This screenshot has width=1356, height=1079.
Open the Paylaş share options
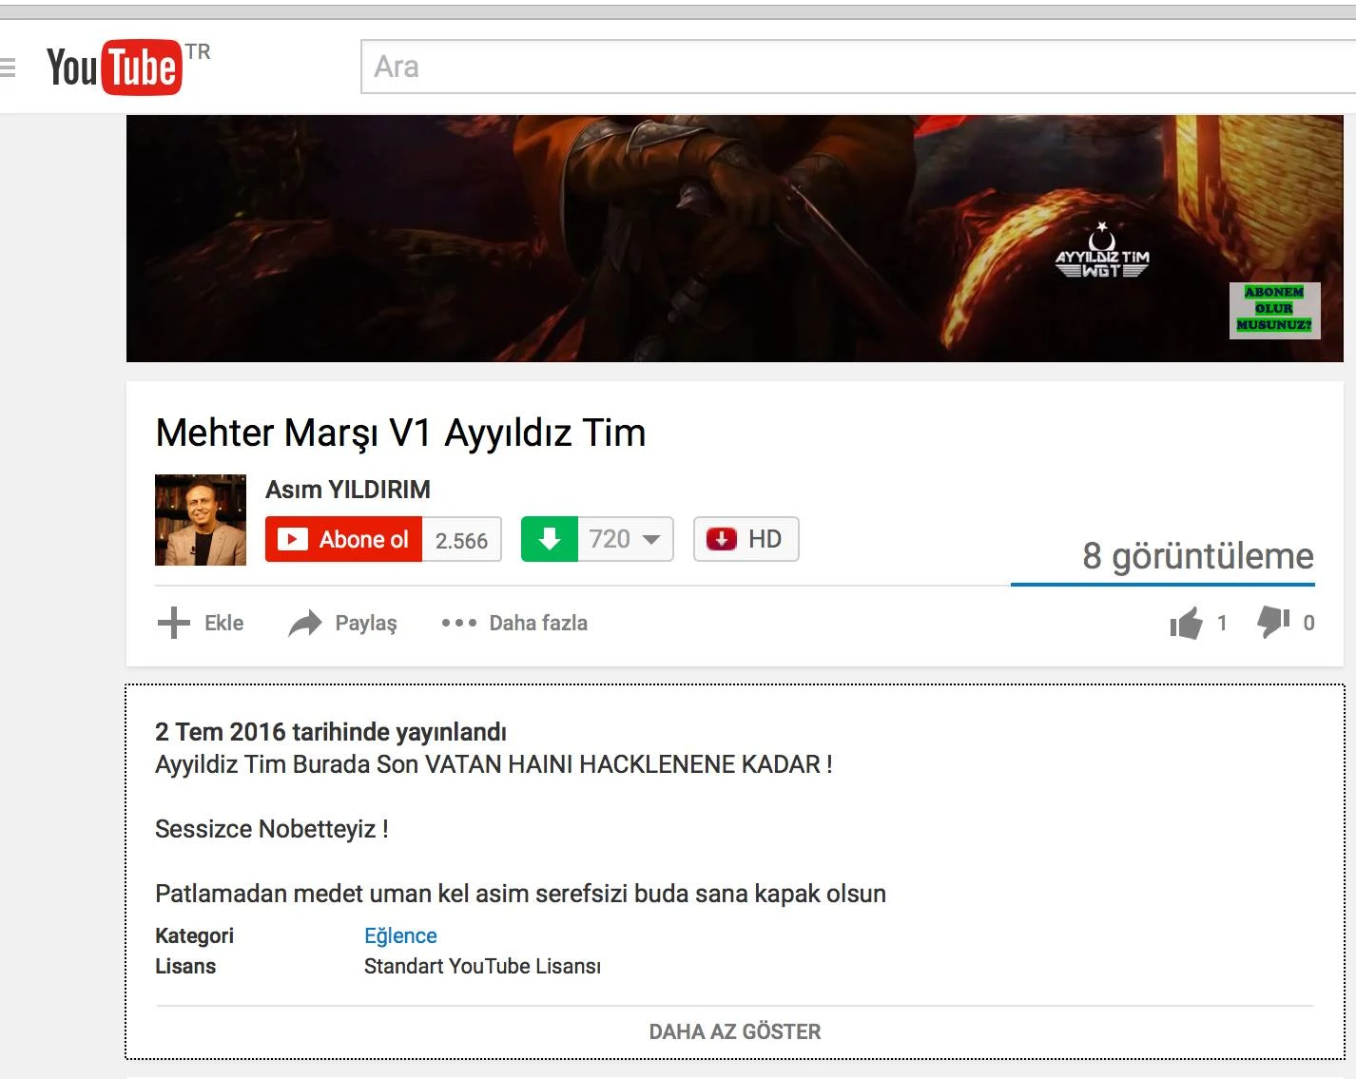303,623
